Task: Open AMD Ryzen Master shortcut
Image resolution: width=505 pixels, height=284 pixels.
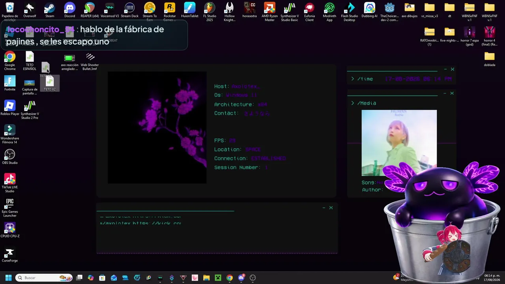Action: 269,11
